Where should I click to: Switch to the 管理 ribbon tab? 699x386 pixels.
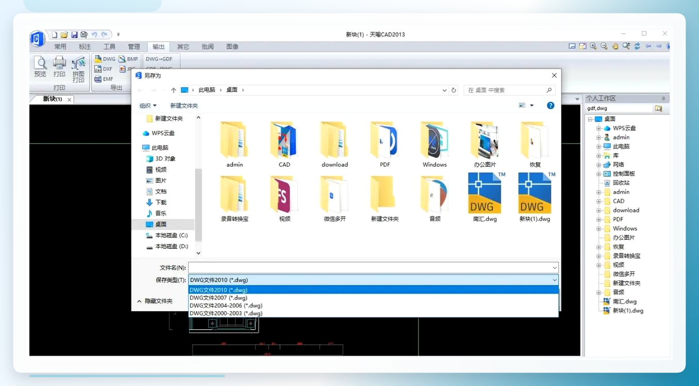click(x=134, y=46)
